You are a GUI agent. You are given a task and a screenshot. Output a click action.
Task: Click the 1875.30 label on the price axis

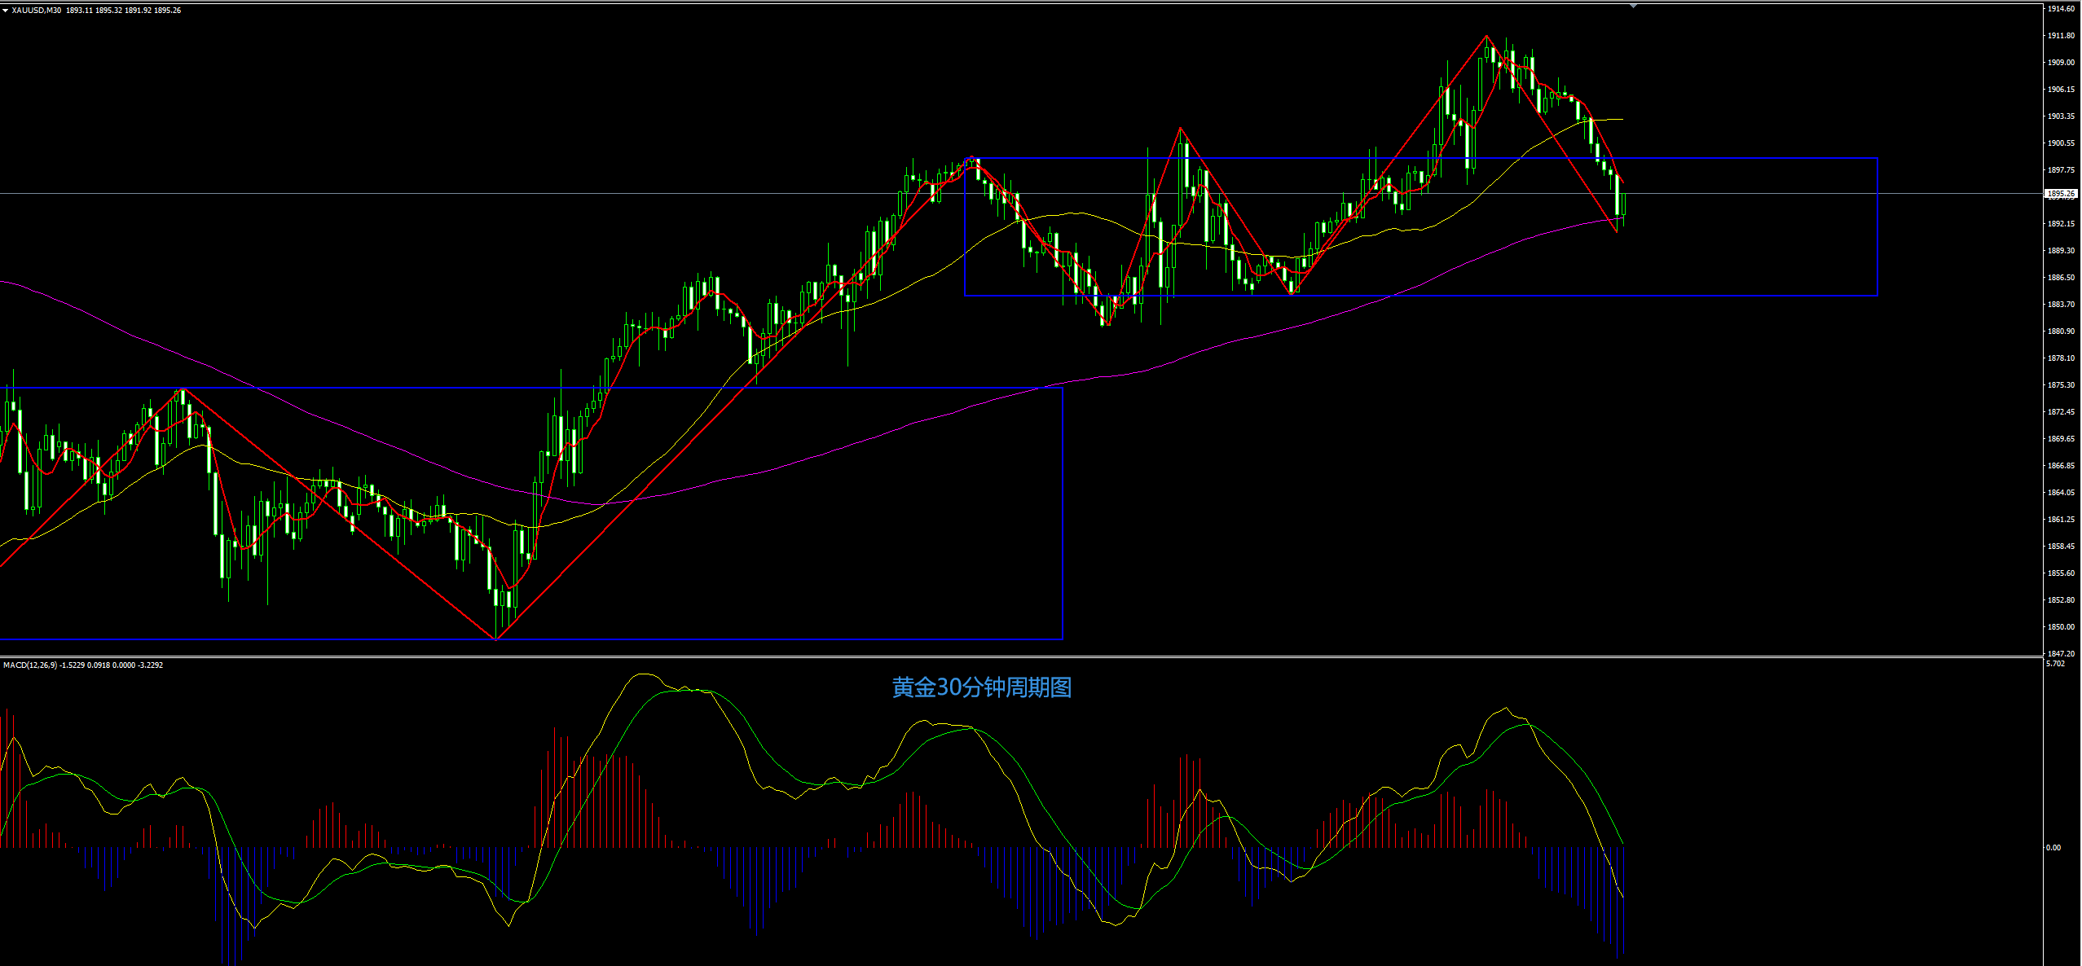pos(2061,385)
